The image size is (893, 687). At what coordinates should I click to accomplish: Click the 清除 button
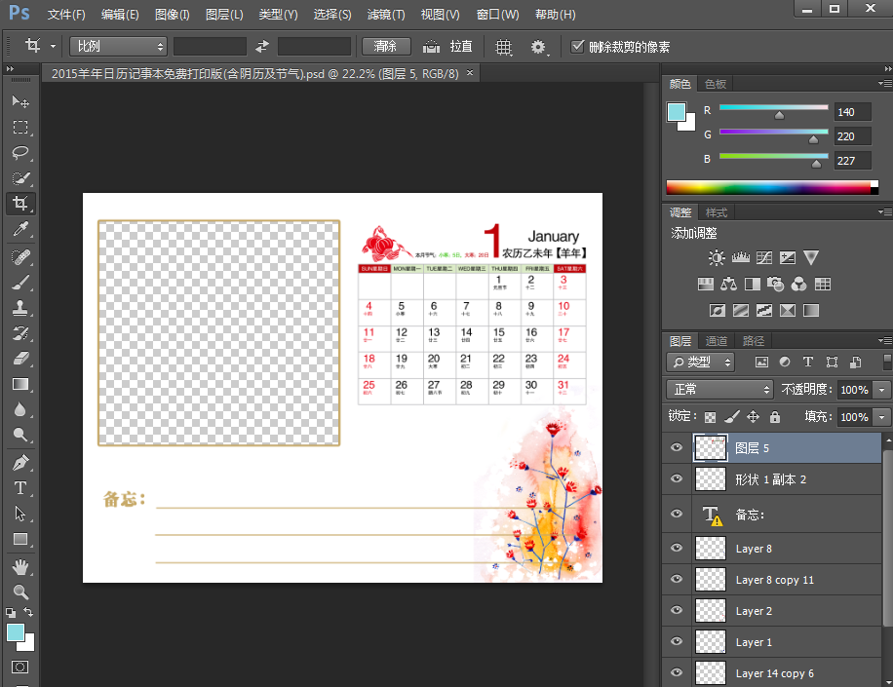pos(385,46)
